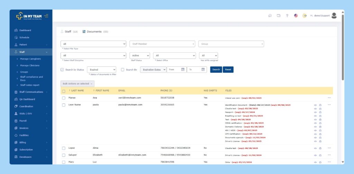354x174 pixels.
Task: Click the user profile avatar icon
Action: [334, 16]
